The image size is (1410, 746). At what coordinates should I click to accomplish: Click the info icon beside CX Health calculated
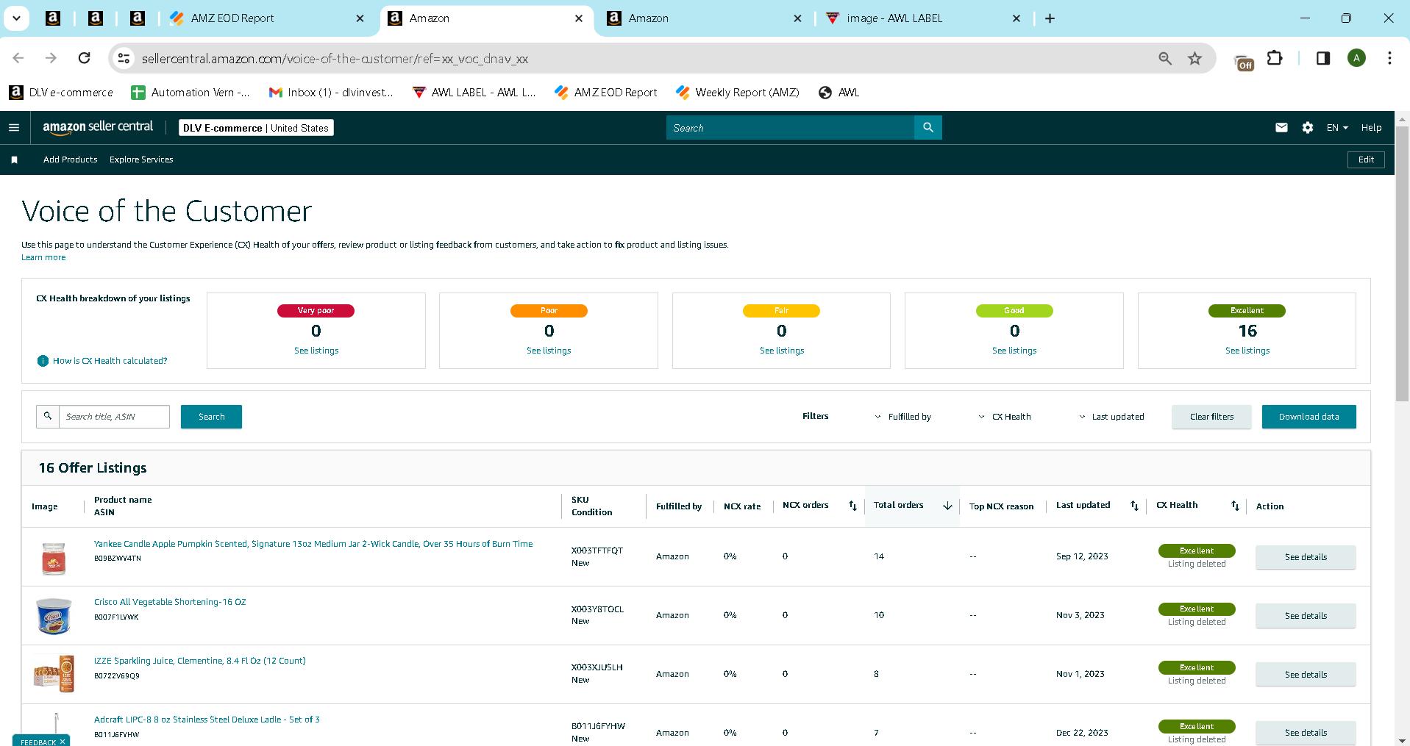(x=43, y=361)
